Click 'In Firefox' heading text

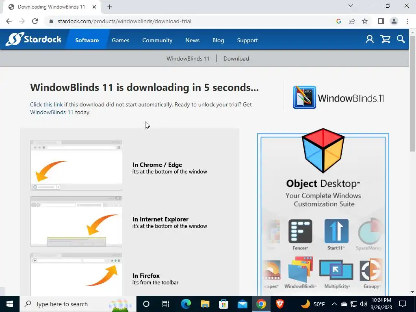click(x=146, y=276)
